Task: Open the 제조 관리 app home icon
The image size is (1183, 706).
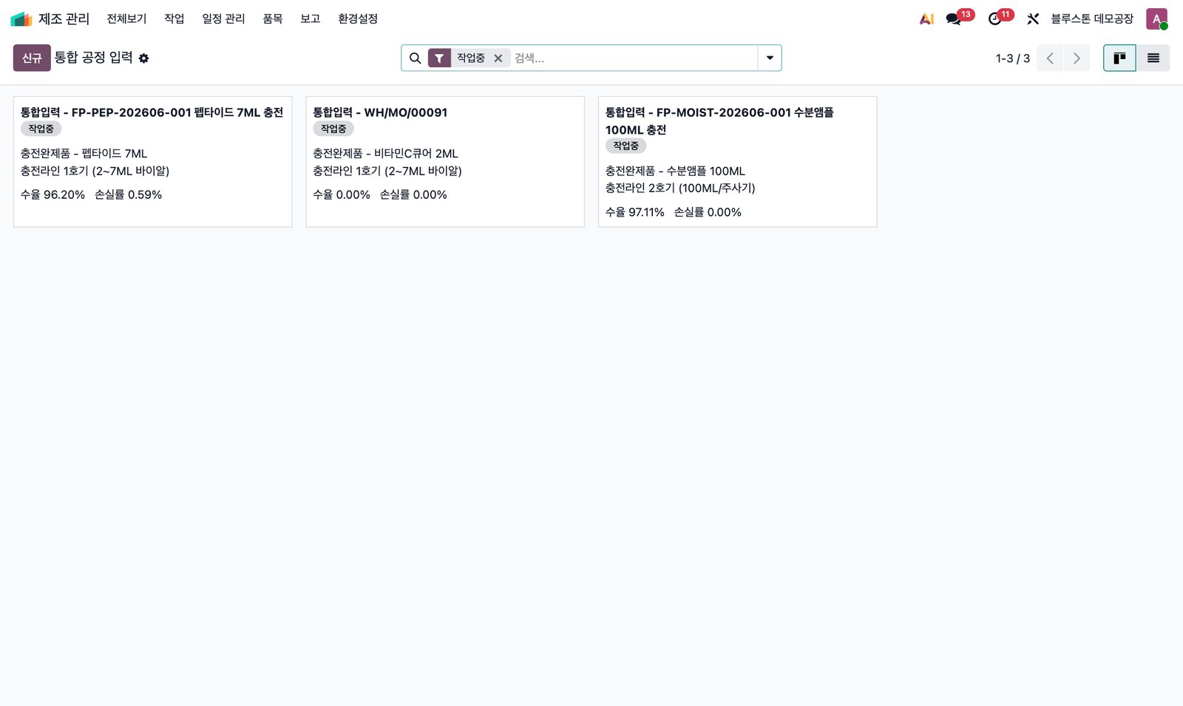Action: (21, 18)
